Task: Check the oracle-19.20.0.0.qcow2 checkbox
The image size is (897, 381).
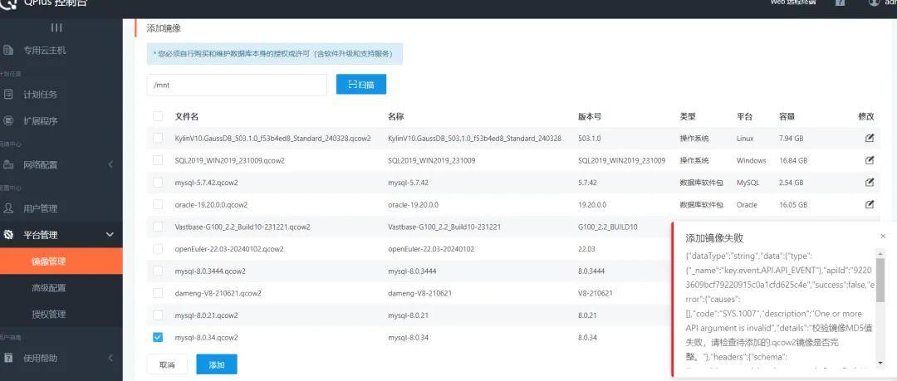Action: (x=158, y=204)
